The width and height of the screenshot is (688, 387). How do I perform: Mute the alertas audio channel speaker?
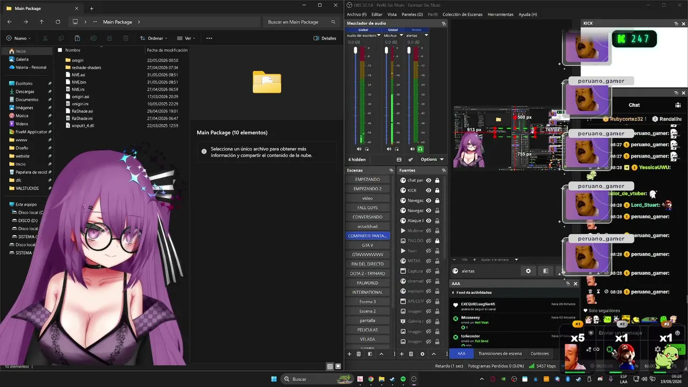click(x=413, y=149)
